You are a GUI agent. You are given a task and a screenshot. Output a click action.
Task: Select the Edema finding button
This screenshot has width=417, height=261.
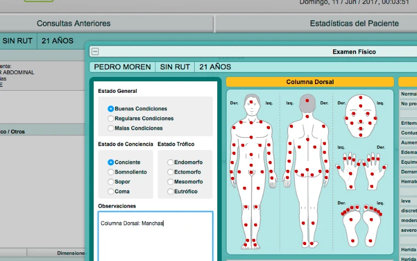click(x=408, y=152)
